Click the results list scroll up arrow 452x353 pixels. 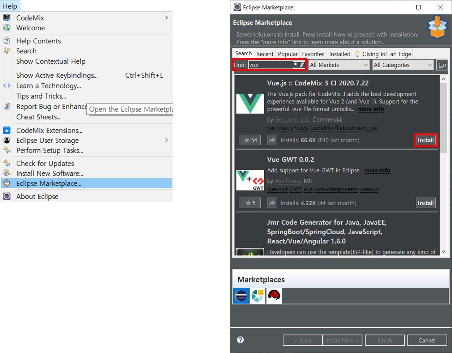point(444,79)
